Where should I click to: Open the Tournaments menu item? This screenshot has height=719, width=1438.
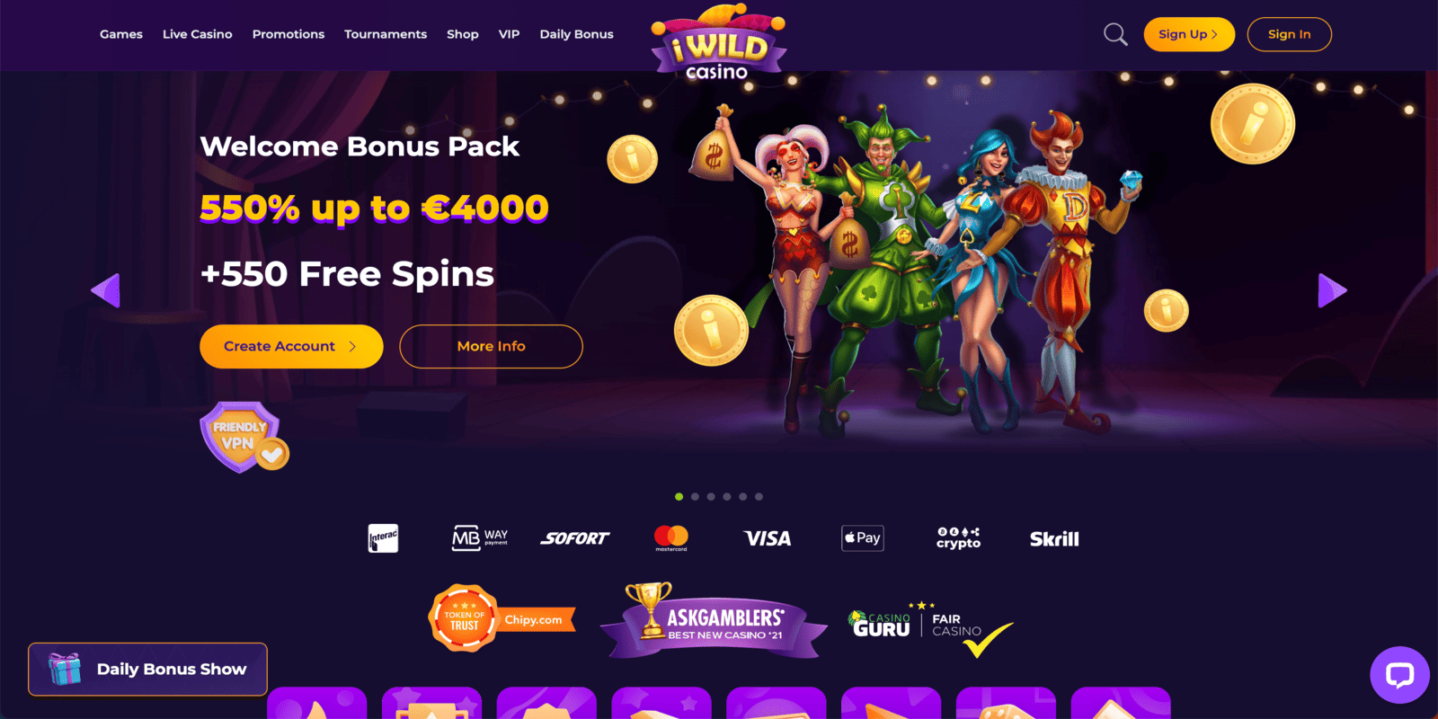pos(386,34)
